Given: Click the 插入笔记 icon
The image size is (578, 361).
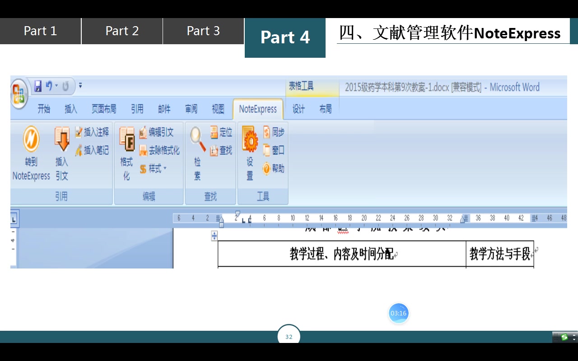Looking at the screenshot, I should point(92,150).
